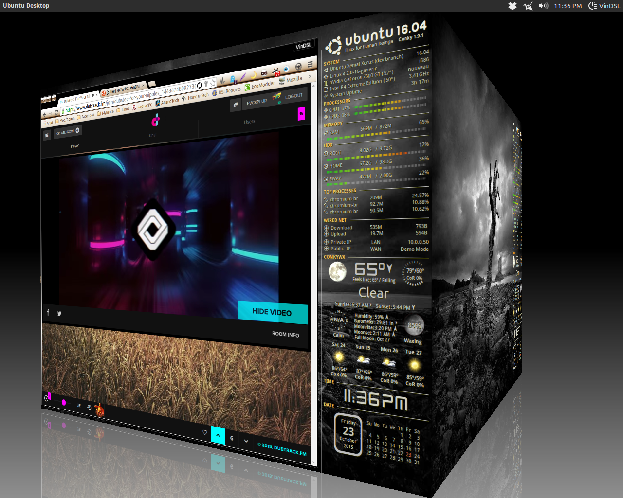Open the steering wheel extension icon
The image size is (623, 498).
(299, 67)
